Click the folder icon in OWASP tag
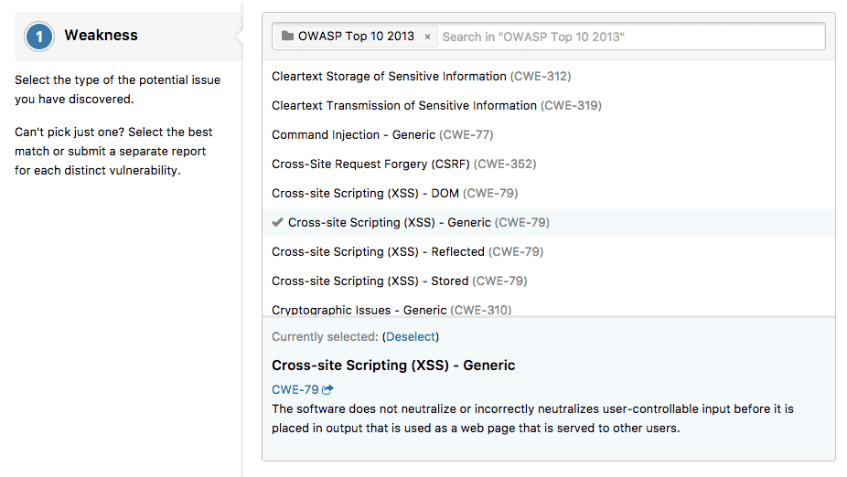 tap(287, 37)
